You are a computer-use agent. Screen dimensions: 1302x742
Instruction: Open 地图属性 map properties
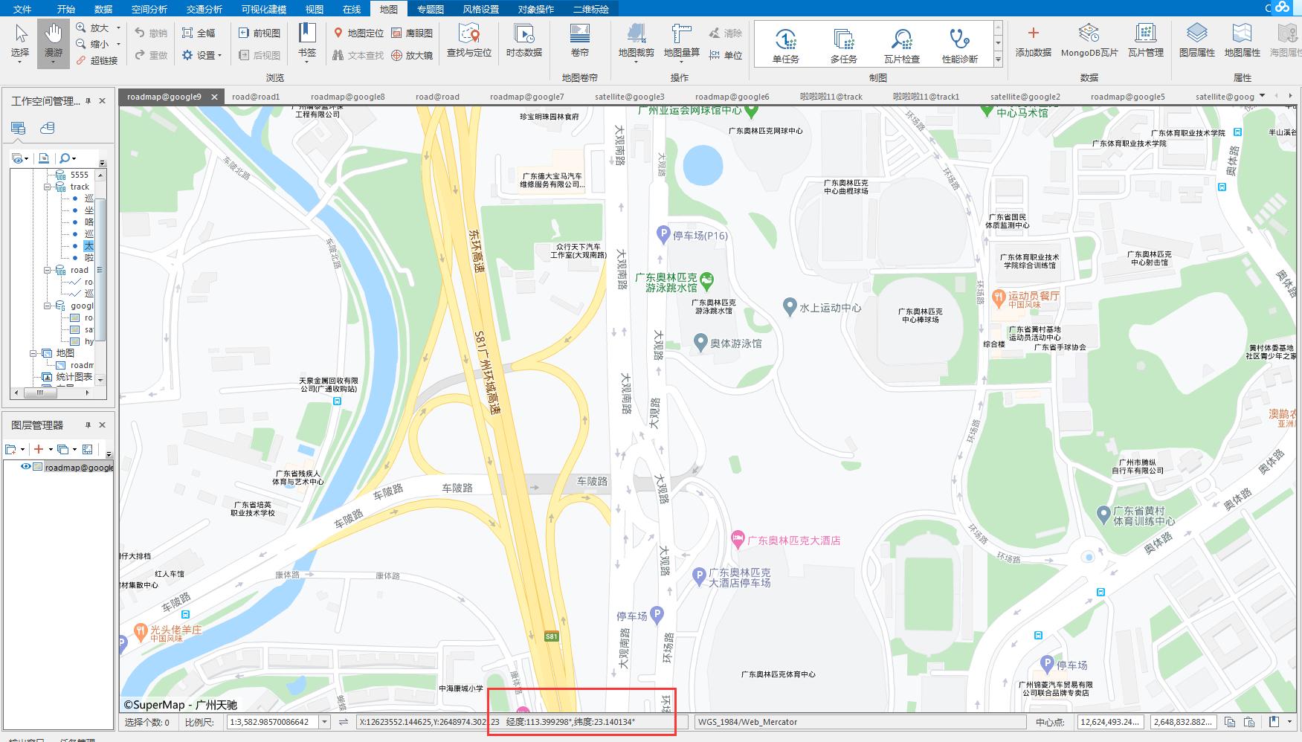(x=1243, y=41)
